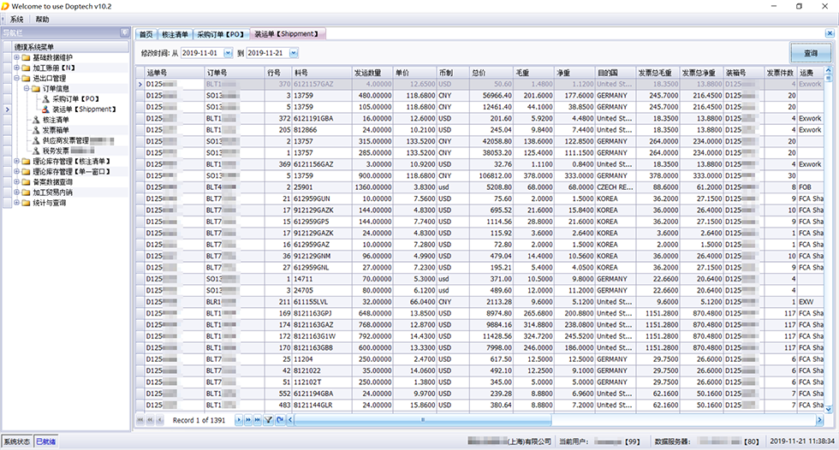
Task: Select 核注清单 under 进出口管理 in the tree
Action: pyautogui.click(x=57, y=120)
